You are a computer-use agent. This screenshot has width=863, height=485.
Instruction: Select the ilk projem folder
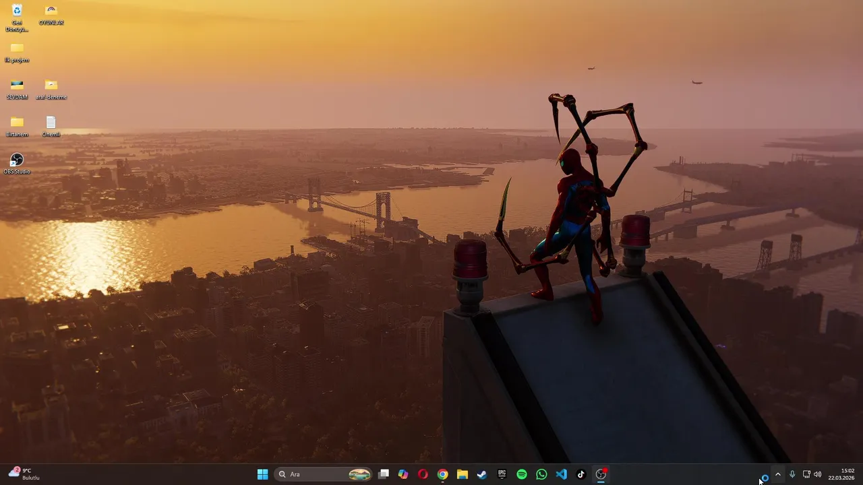point(17,52)
